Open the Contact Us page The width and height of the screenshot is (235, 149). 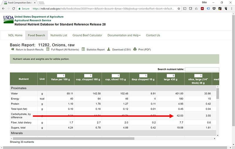coord(153,35)
